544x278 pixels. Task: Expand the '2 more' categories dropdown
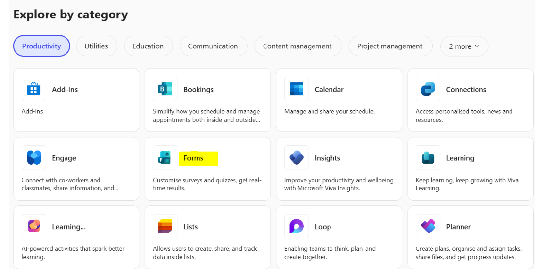tap(464, 46)
